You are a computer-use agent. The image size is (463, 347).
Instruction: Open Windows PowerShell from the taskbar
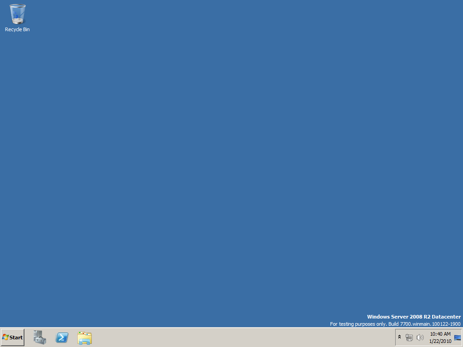[x=62, y=337]
